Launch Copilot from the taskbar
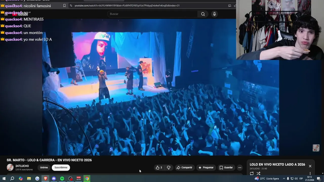324x182 pixels. coord(21,179)
